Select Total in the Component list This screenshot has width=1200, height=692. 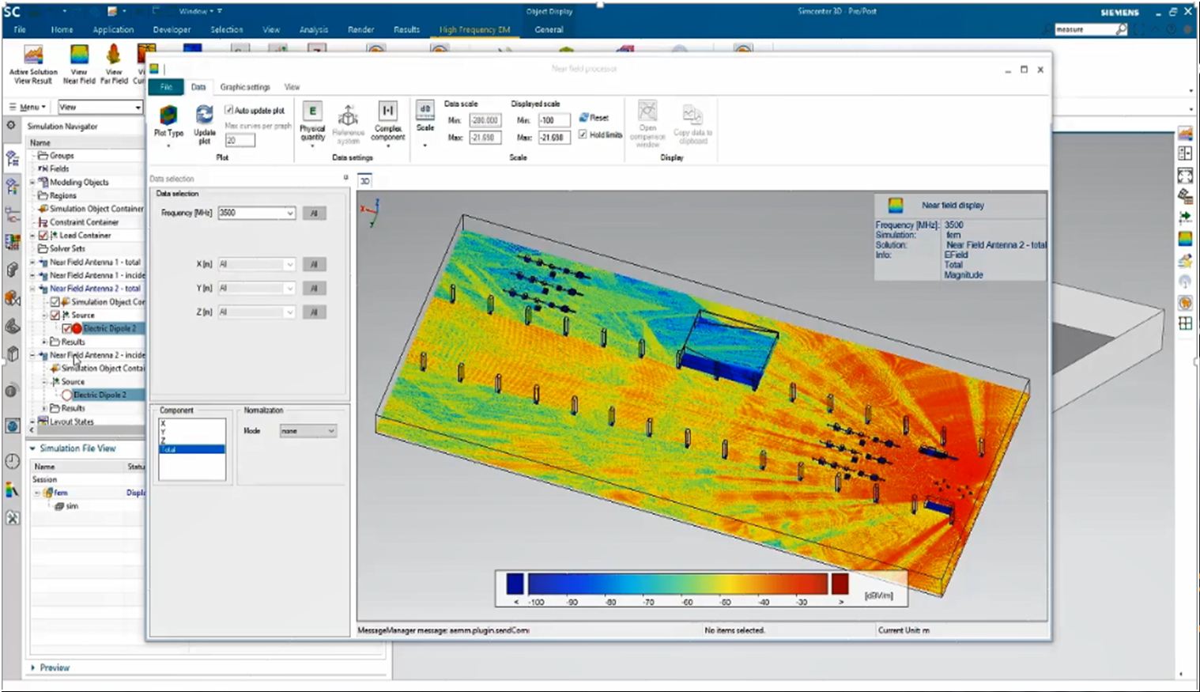coord(191,449)
